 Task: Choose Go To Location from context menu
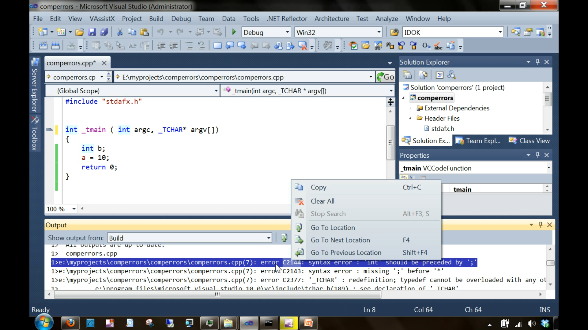333,227
